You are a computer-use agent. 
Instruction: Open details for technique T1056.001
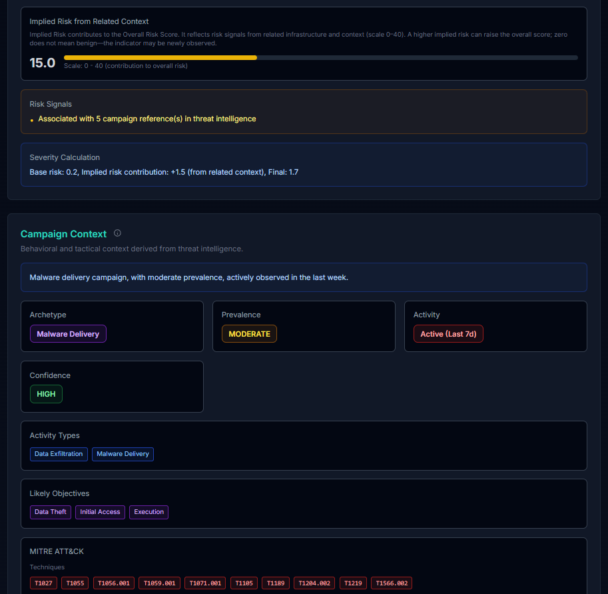coord(113,583)
